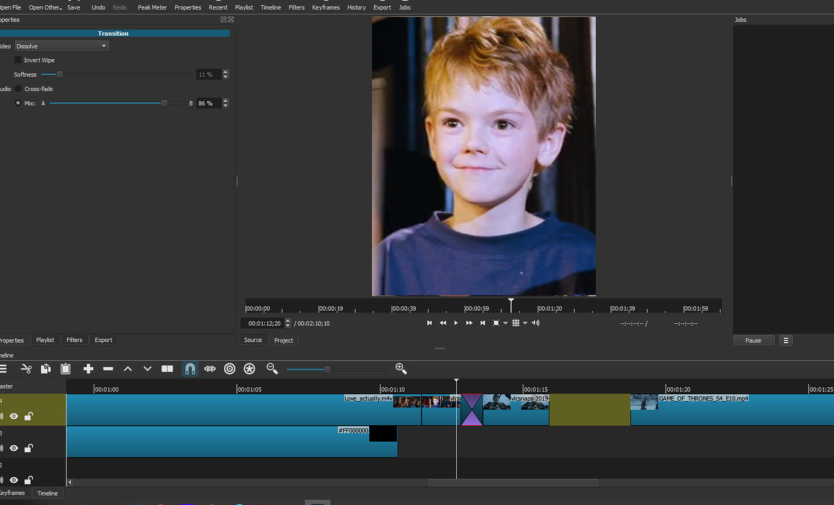Viewport: 834px width, 505px height.
Task: Switch to the Source player tab
Action: 253,340
